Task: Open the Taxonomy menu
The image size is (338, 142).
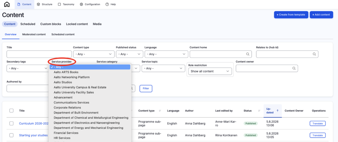Action: 66,4
